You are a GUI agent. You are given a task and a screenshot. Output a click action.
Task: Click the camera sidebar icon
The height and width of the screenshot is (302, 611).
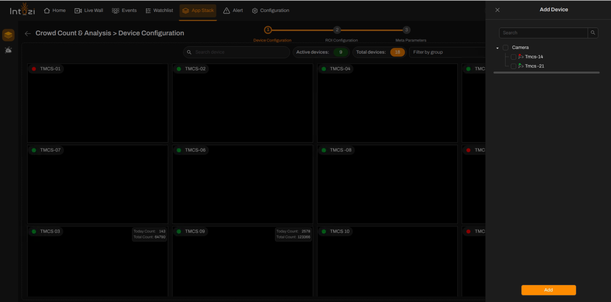click(8, 50)
